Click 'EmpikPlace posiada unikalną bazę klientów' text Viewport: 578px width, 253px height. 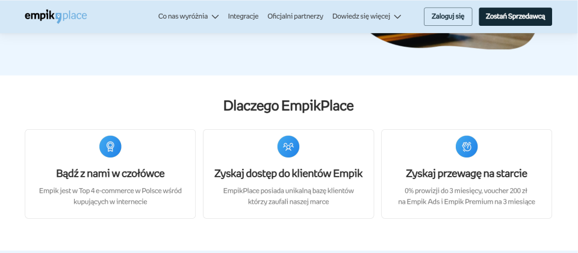coord(288,196)
